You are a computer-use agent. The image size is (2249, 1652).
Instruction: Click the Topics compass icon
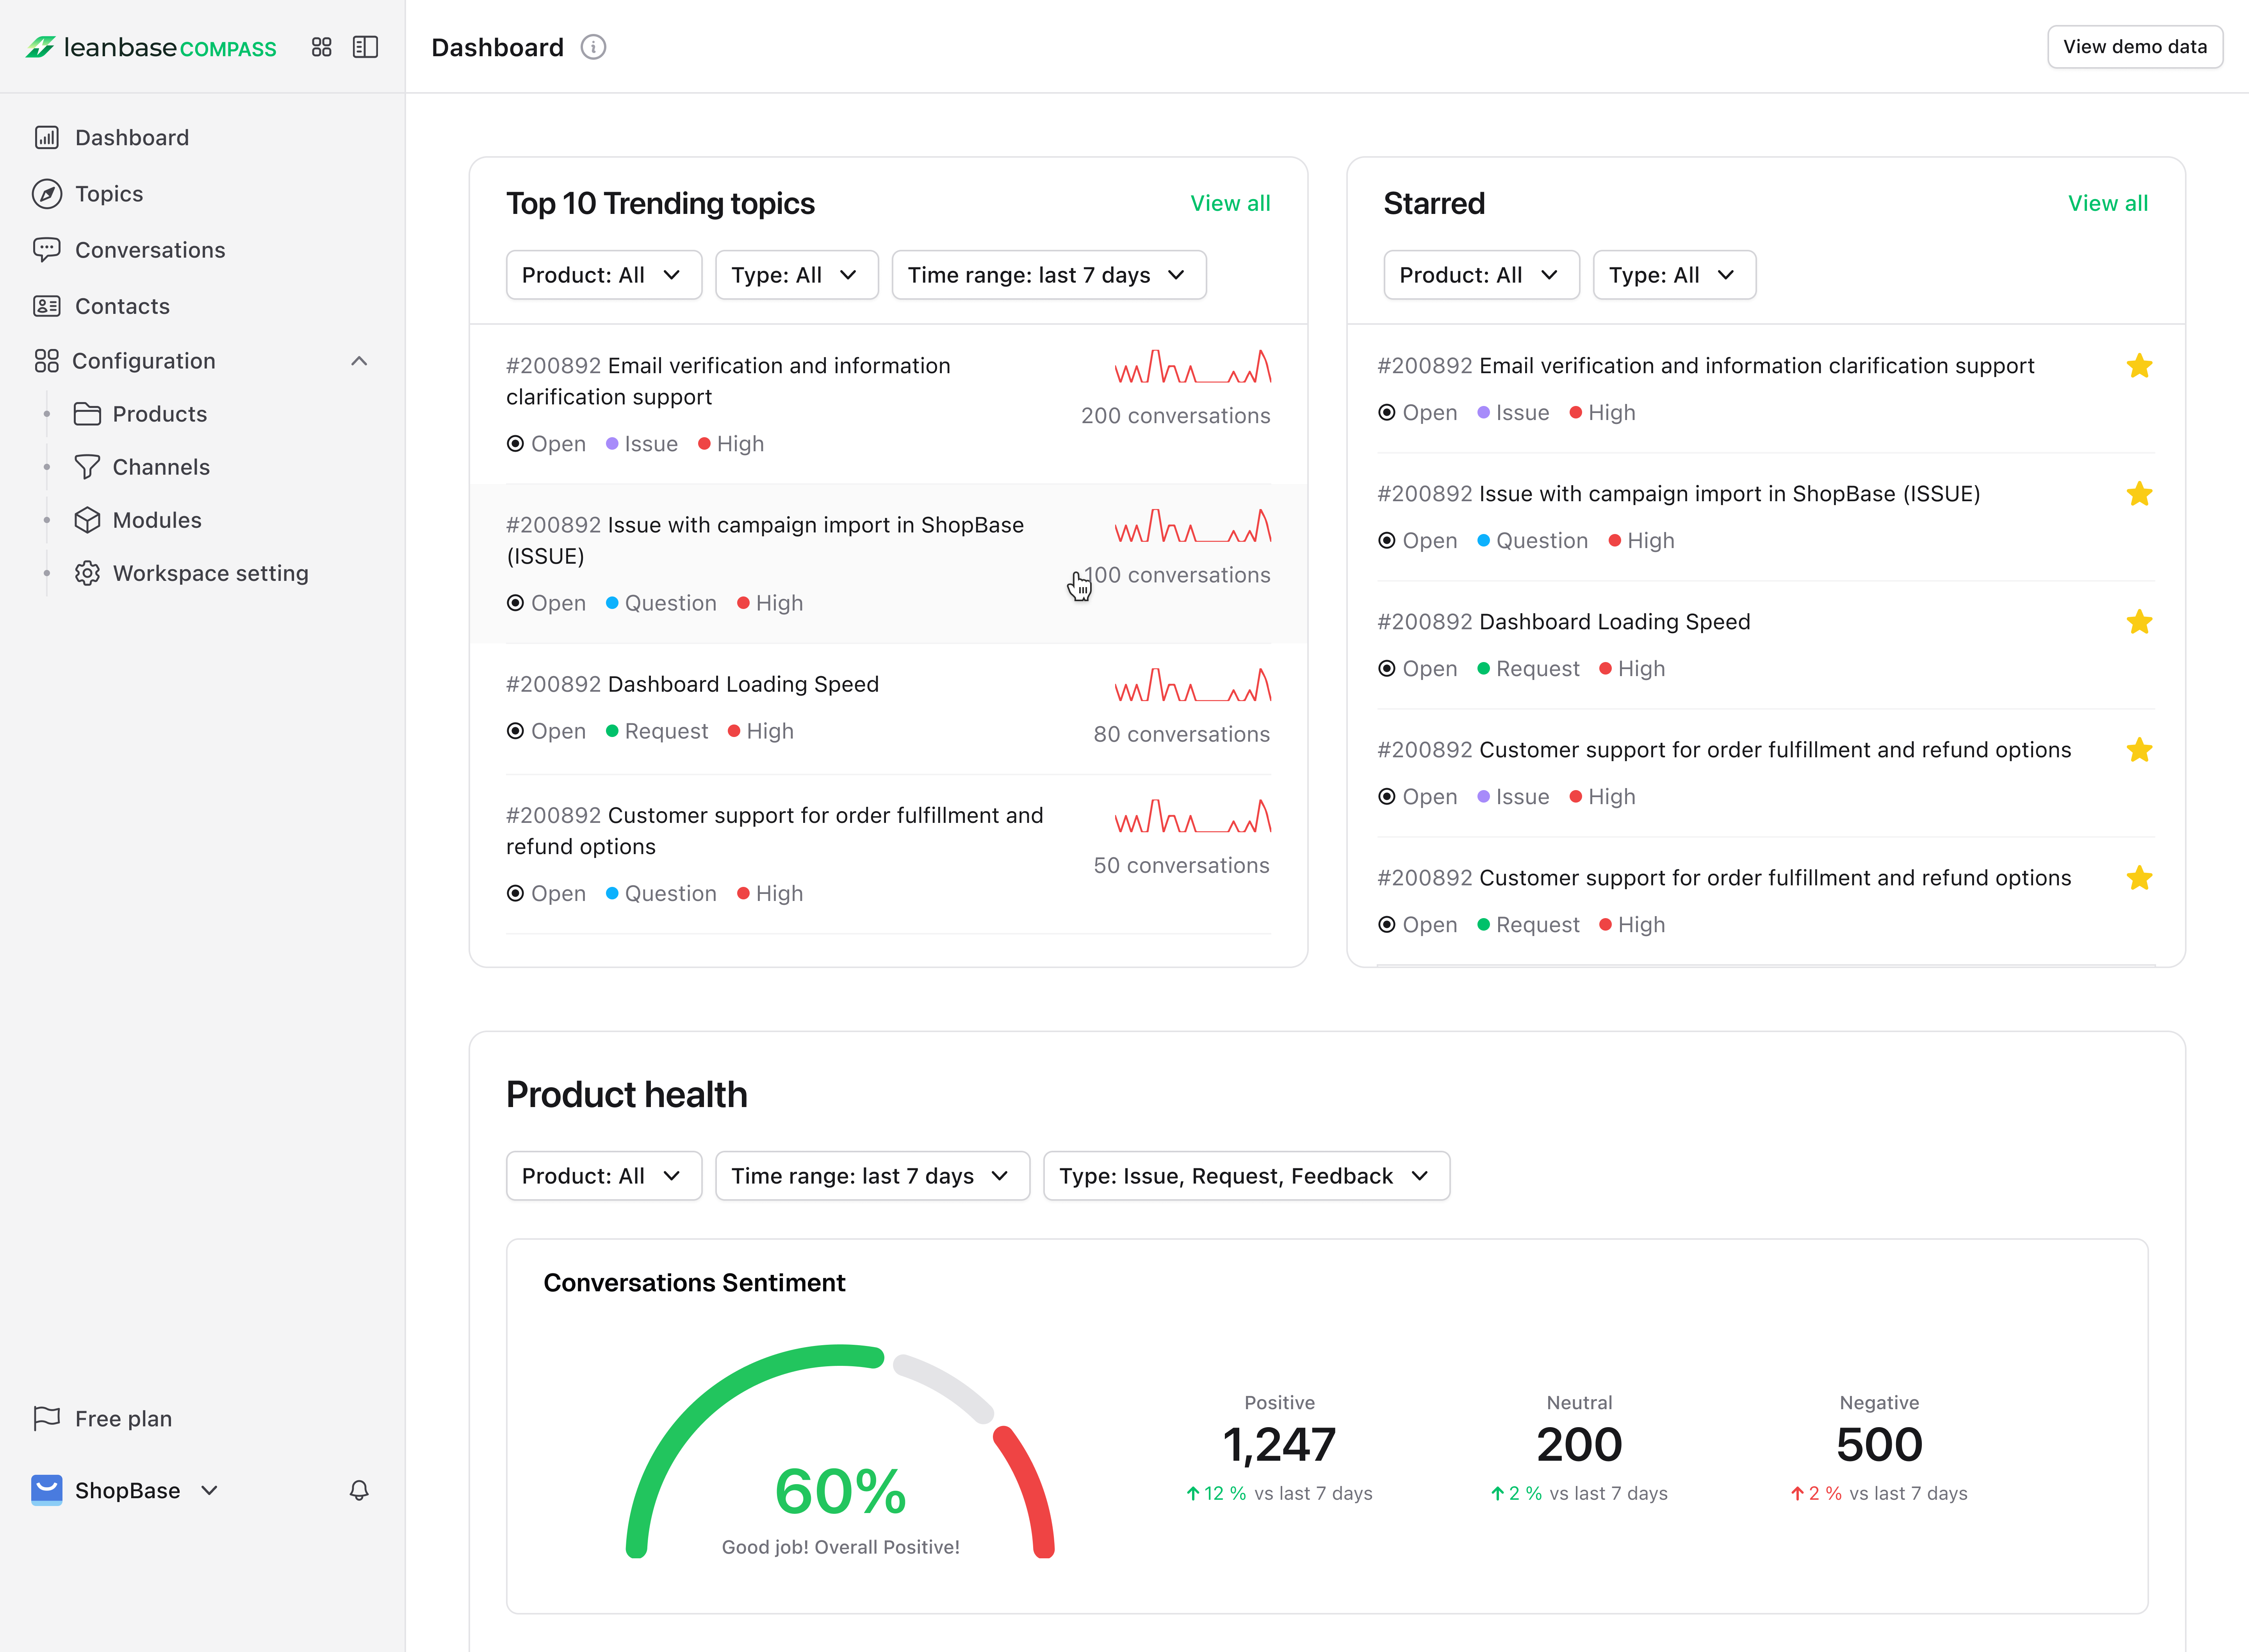click(47, 194)
